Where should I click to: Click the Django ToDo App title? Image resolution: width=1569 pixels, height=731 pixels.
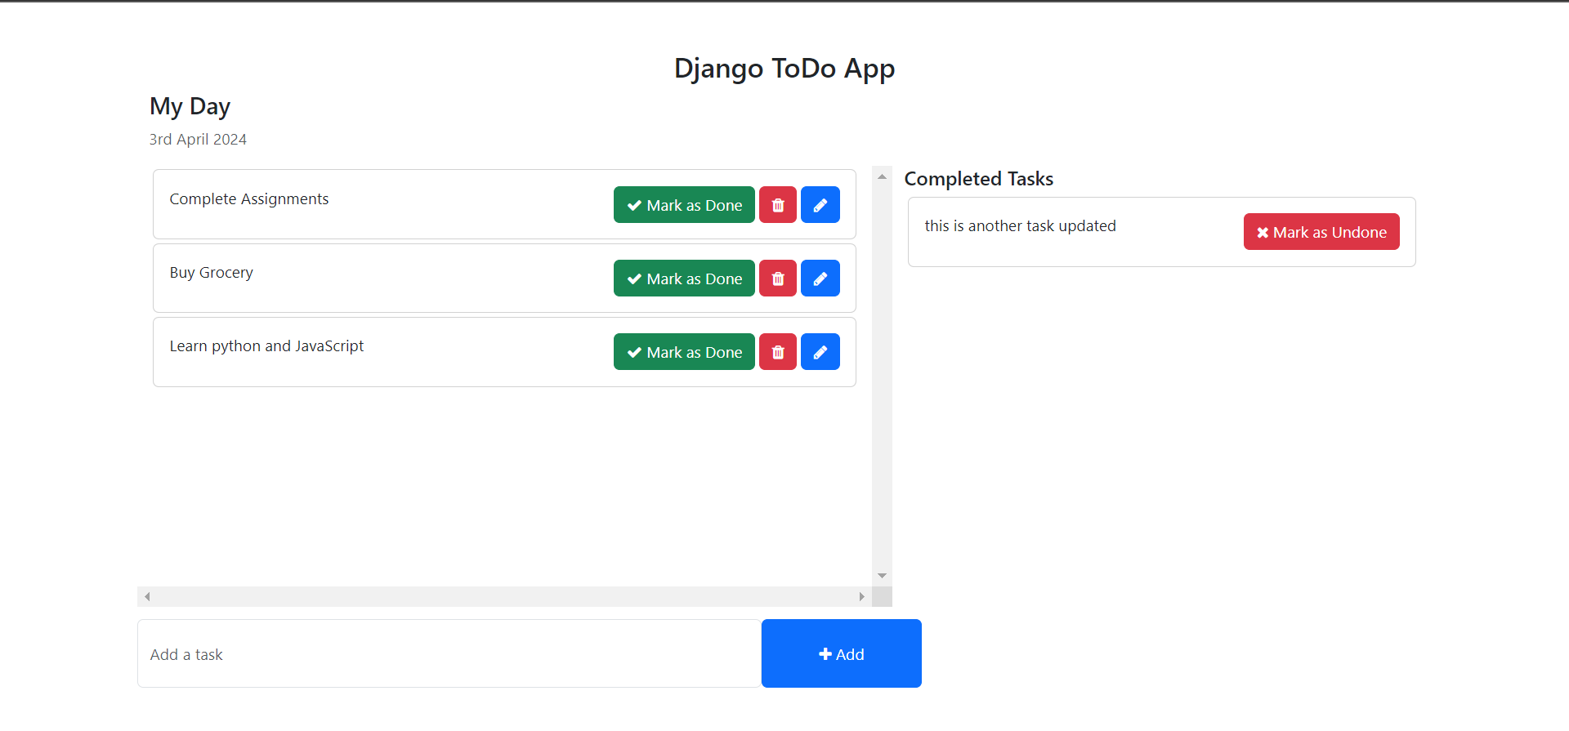[x=784, y=69]
